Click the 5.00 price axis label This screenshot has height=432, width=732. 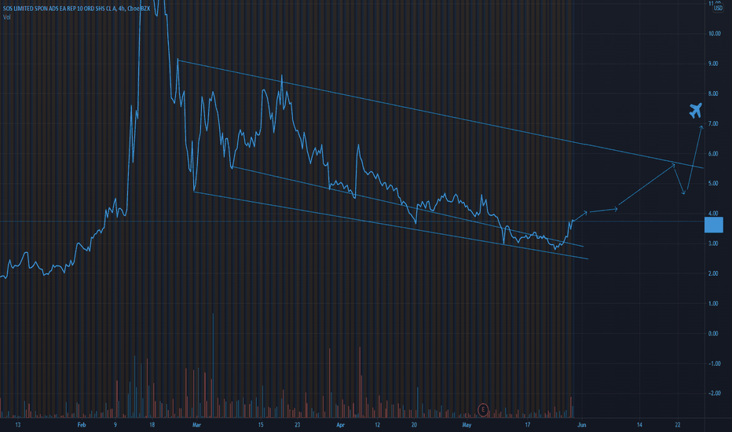click(713, 184)
